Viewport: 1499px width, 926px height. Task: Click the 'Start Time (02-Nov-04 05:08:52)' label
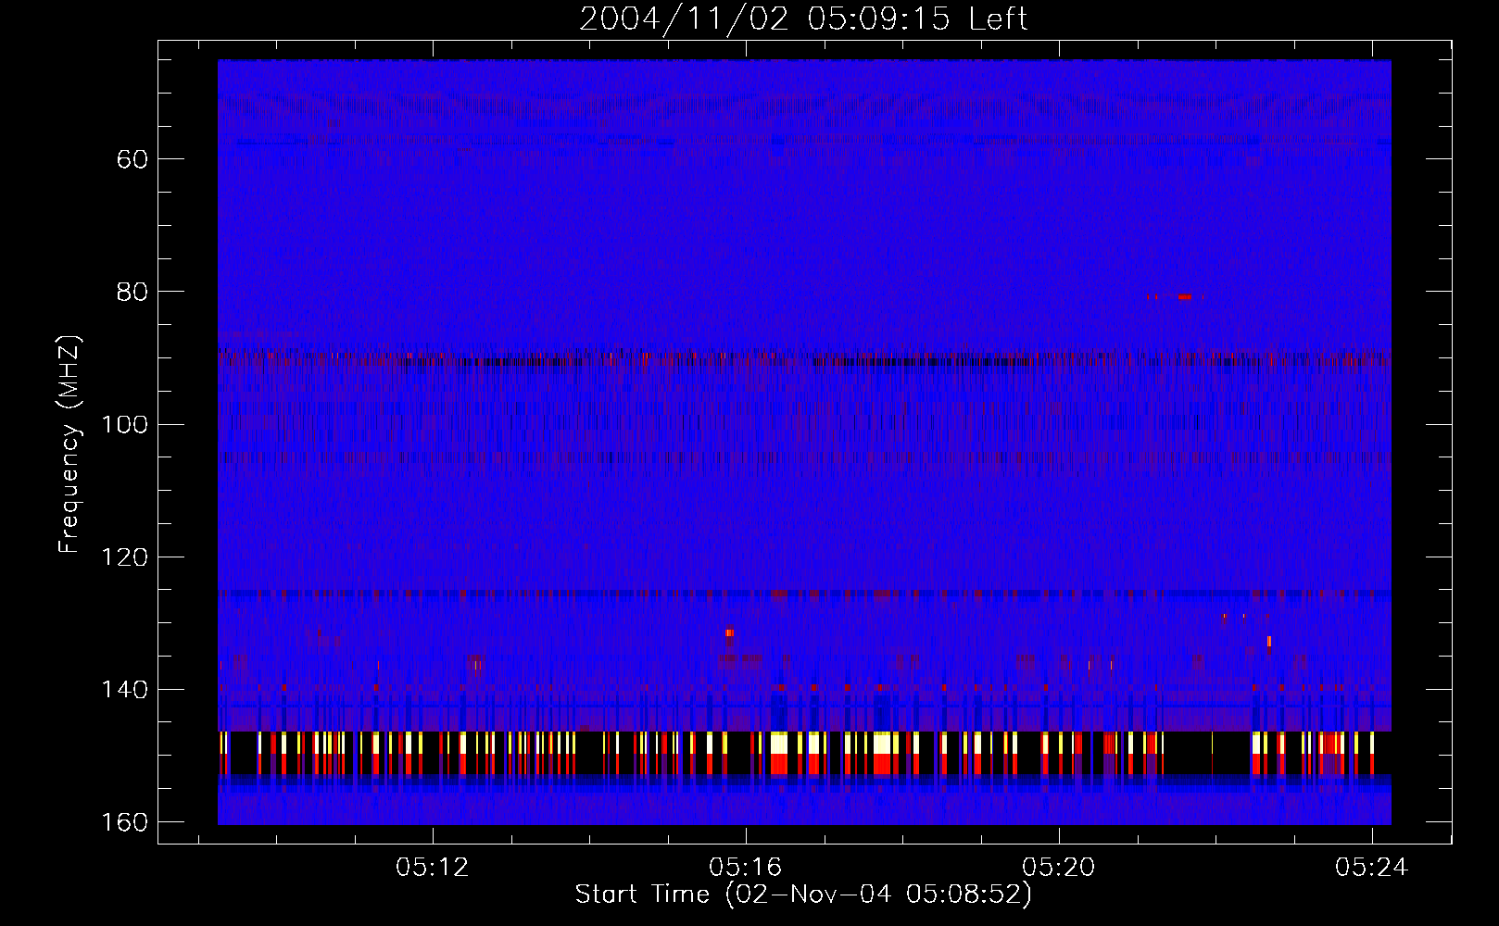point(803,895)
